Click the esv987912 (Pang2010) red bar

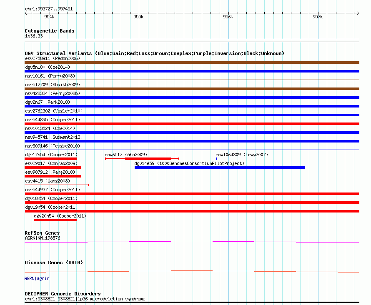(x=53, y=176)
